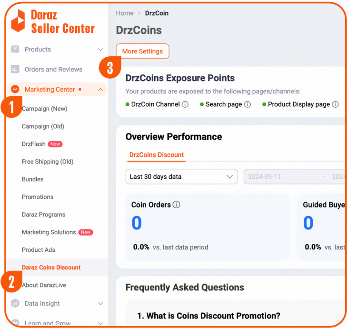This screenshot has height=328, width=348.
Task: Click info icon beside Search page
Action: tap(248, 104)
